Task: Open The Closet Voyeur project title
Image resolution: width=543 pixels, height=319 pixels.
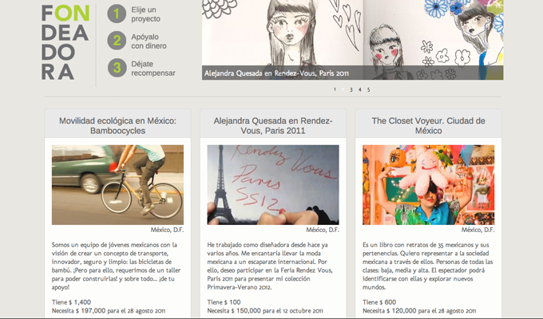Action: click(x=428, y=125)
